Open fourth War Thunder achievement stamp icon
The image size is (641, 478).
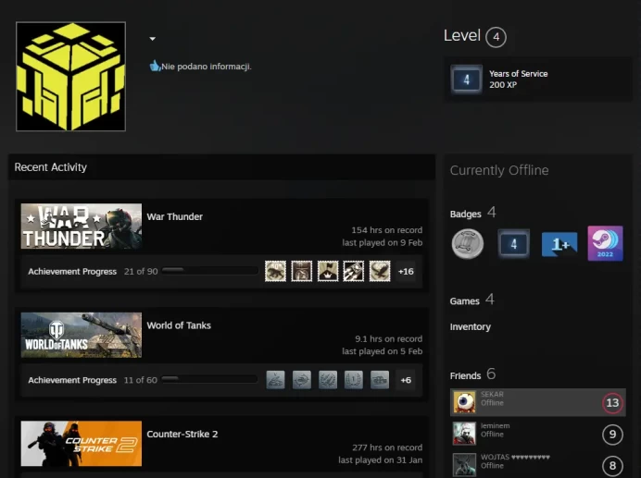coord(354,272)
